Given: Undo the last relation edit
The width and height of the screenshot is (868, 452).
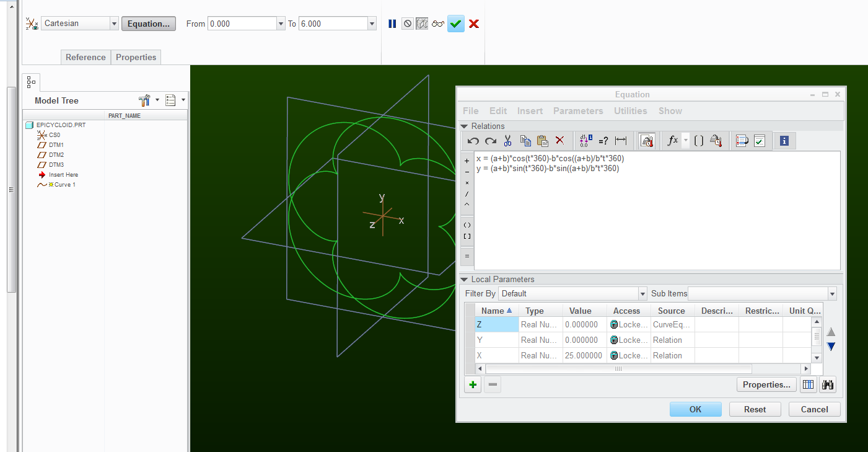Looking at the screenshot, I should tap(473, 141).
